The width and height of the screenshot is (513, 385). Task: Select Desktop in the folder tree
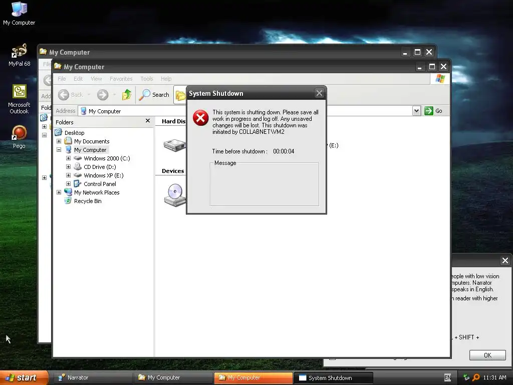pyautogui.click(x=74, y=132)
